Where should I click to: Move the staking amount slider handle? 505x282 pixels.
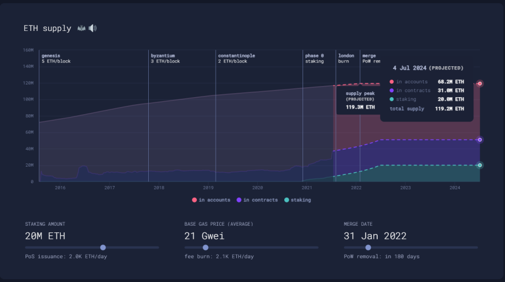(103, 247)
